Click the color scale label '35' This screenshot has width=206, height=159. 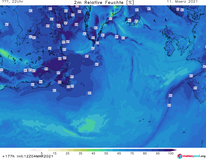point(80,153)
